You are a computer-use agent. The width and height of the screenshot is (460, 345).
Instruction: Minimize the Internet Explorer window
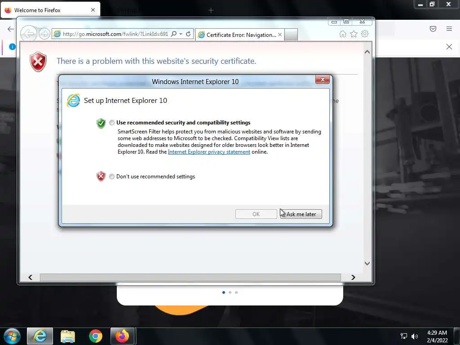[334, 21]
